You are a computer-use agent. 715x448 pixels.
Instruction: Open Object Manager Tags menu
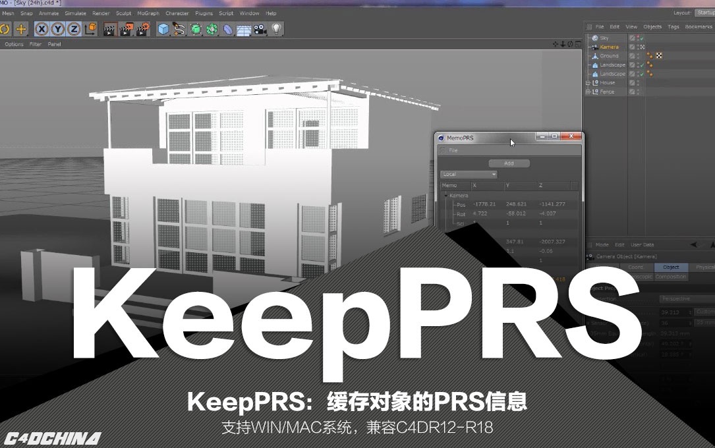(x=673, y=27)
